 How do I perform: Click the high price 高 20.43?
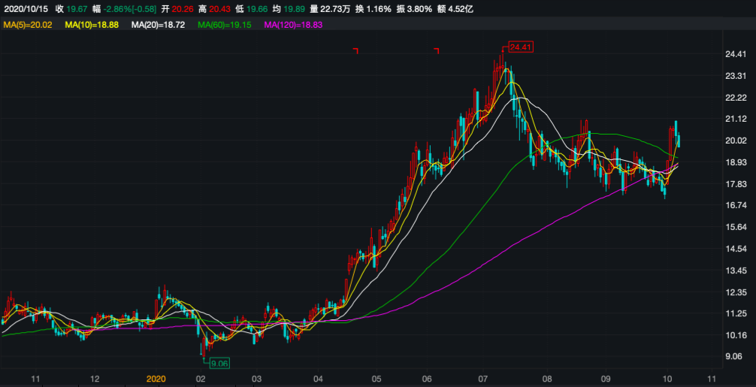click(x=215, y=9)
